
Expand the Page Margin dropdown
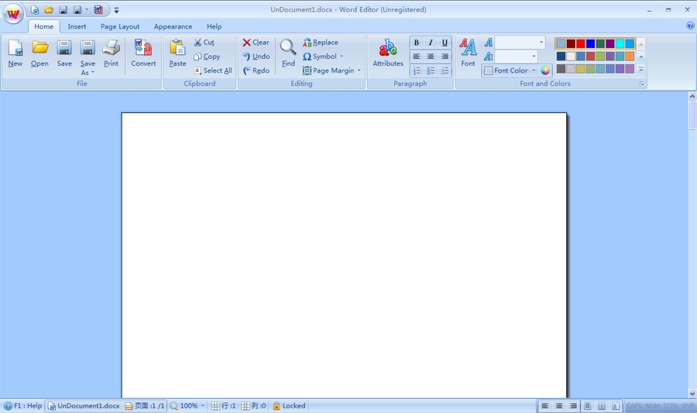point(359,70)
